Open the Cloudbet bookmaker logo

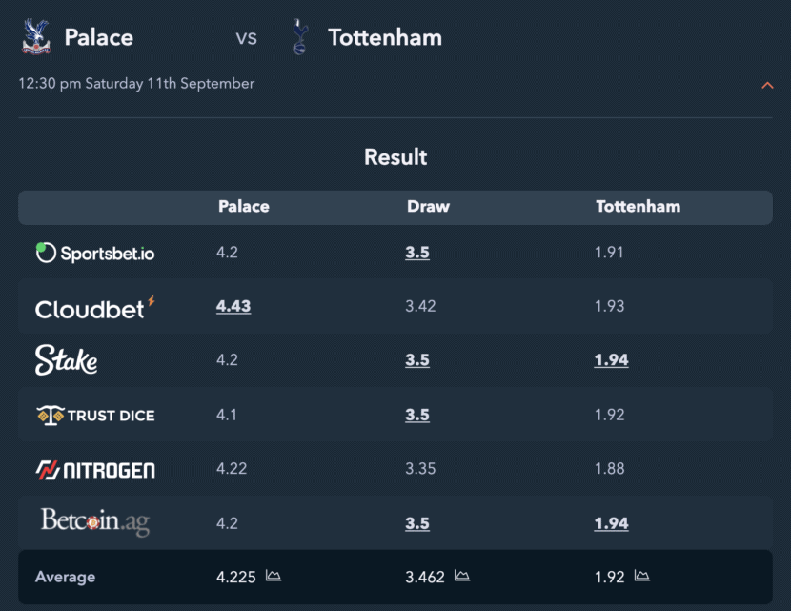tap(95, 307)
